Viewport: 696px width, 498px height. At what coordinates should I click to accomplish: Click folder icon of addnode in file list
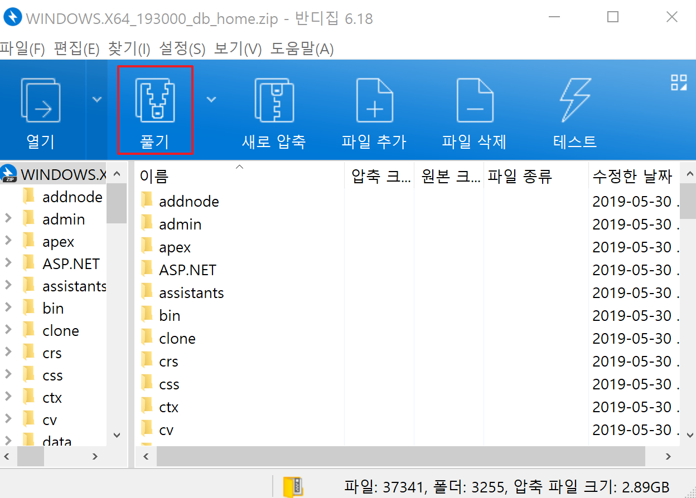[147, 201]
